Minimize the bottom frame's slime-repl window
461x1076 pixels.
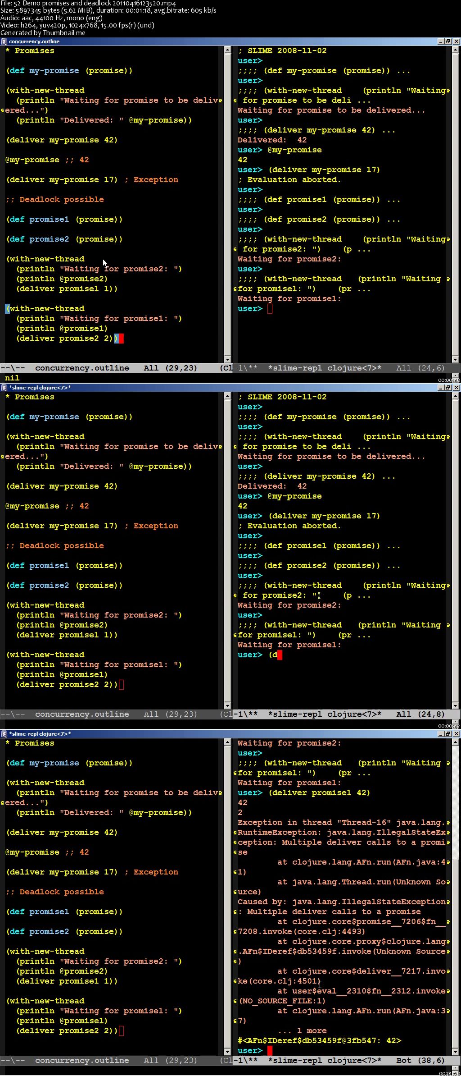[440, 734]
